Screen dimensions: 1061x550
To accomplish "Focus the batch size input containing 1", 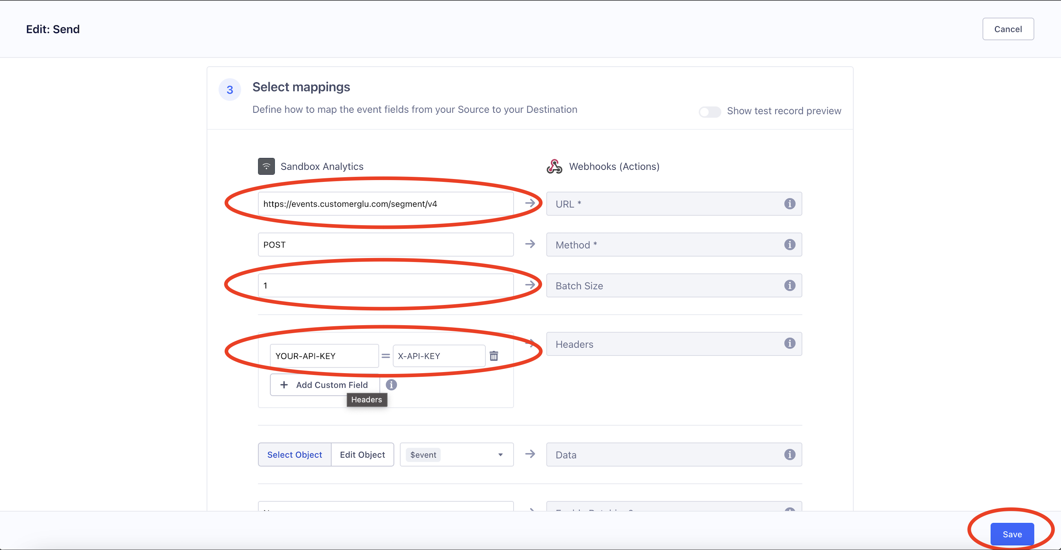I will pos(385,285).
